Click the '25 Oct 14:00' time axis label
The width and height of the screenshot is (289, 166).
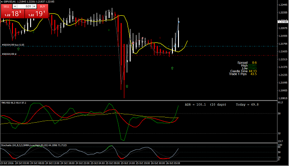[x=128, y=163]
